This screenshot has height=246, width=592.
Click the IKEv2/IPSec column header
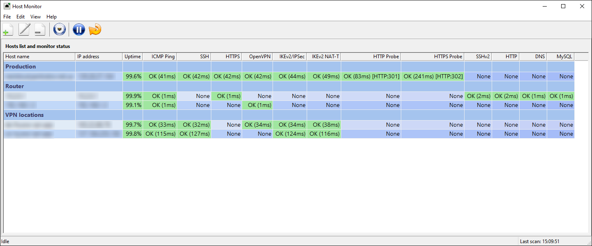point(290,57)
